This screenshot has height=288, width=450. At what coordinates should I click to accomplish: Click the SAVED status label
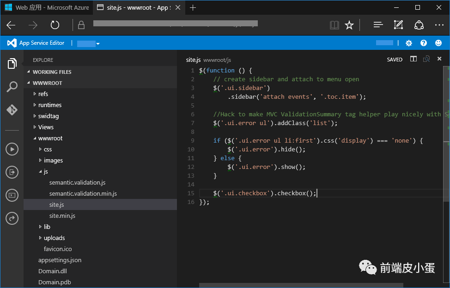(395, 60)
